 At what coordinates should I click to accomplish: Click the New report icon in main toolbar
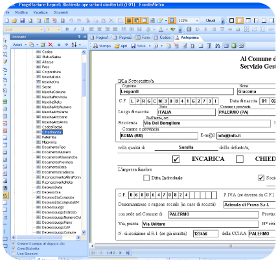point(7,21)
